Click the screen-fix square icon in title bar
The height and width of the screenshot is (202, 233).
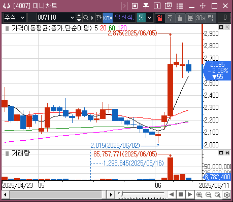click(135, 6)
